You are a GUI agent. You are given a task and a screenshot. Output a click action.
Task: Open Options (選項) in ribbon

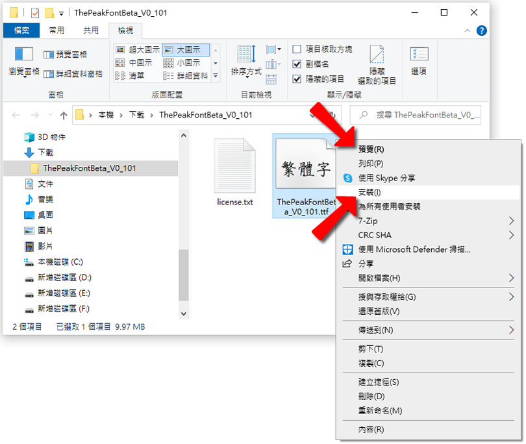pyautogui.click(x=419, y=61)
